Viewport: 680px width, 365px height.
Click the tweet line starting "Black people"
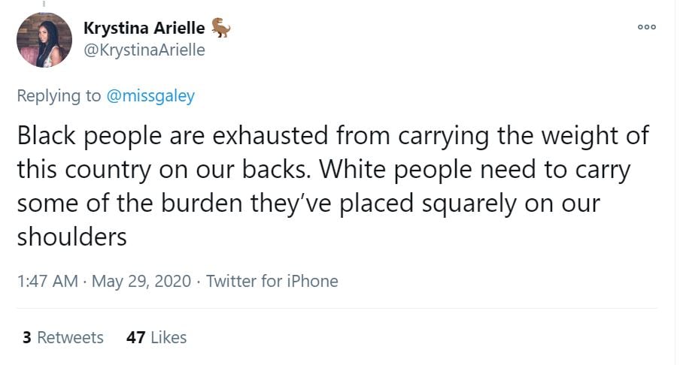pyautogui.click(x=332, y=136)
